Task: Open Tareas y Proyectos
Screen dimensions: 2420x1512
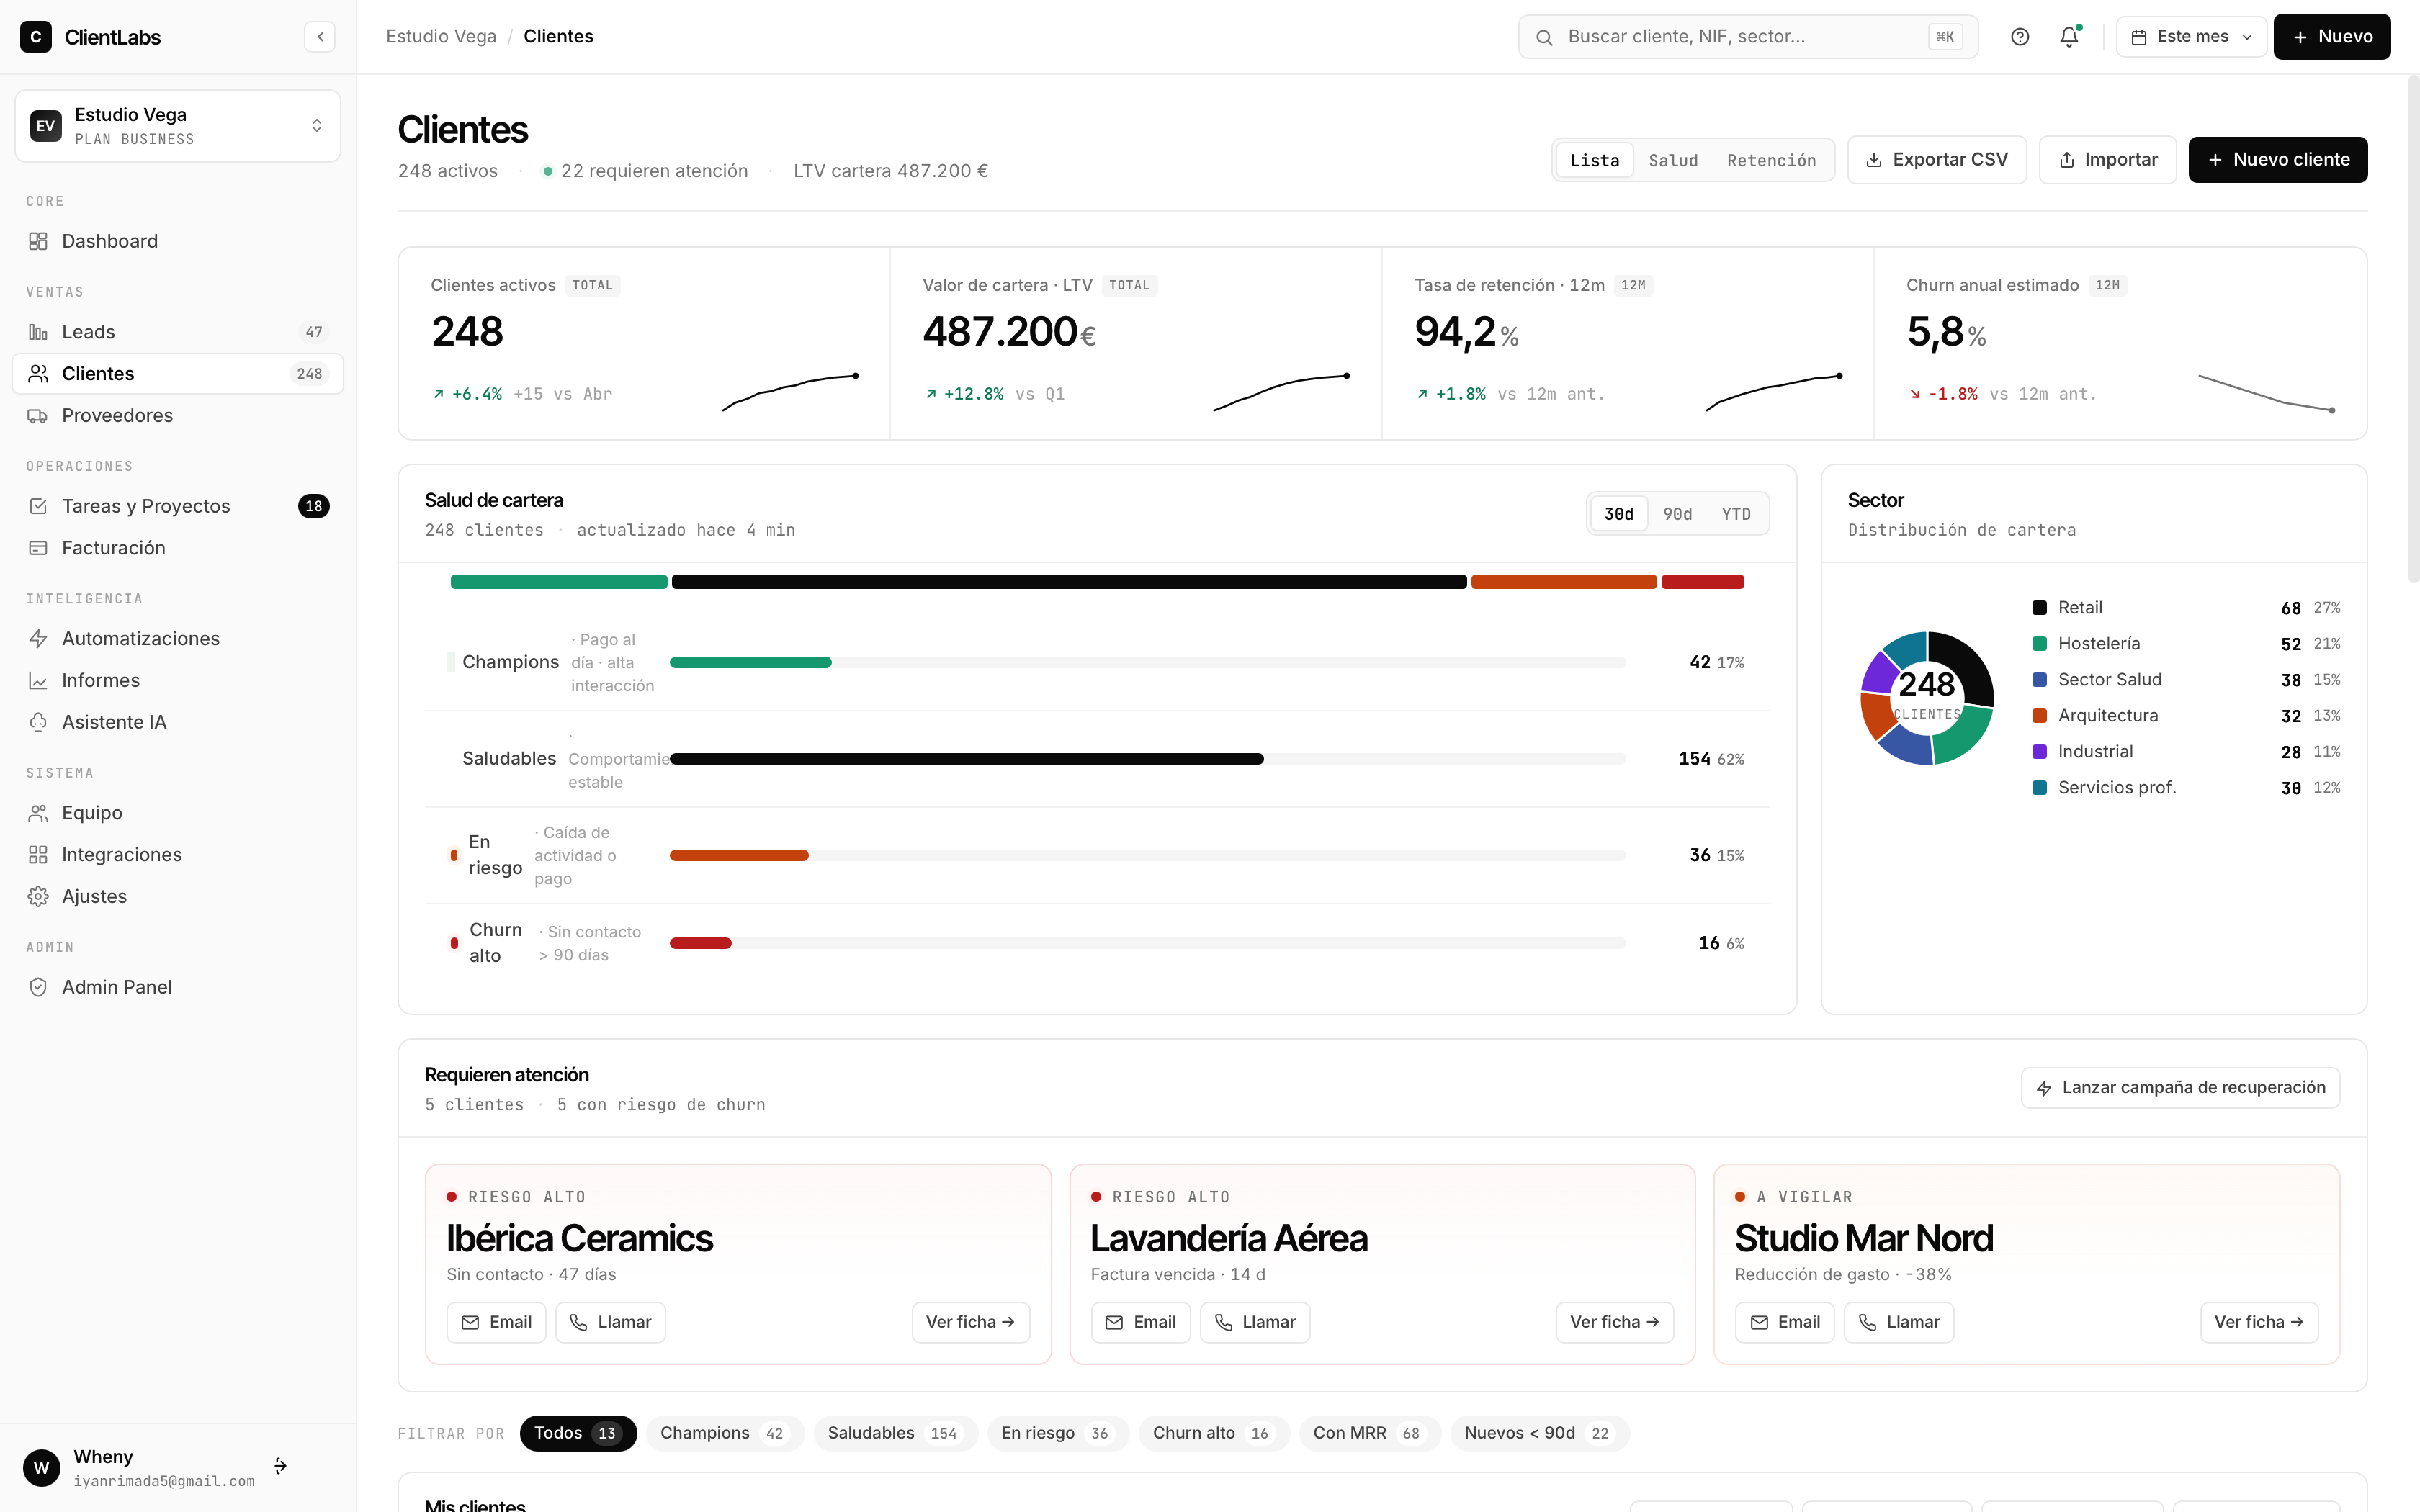Action: (178, 506)
